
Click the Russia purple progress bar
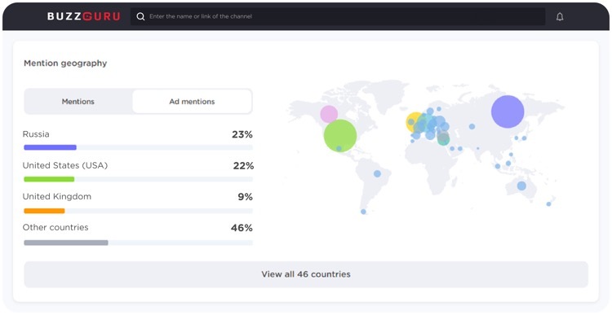[50, 147]
